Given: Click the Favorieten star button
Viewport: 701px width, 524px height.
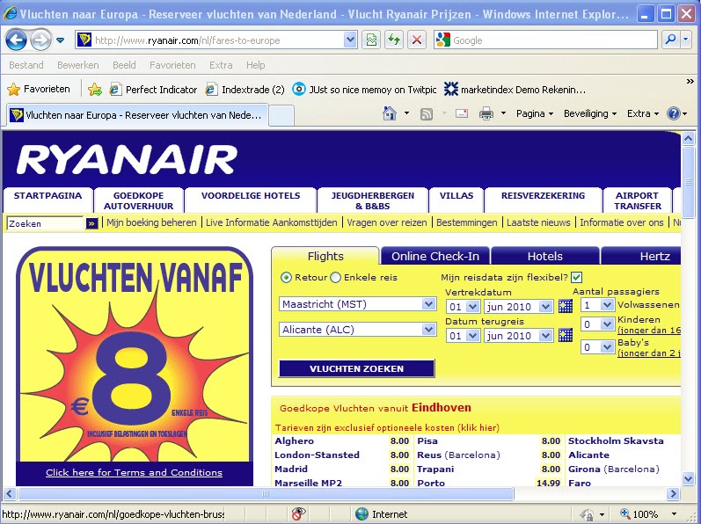Looking at the screenshot, I should pos(39,90).
